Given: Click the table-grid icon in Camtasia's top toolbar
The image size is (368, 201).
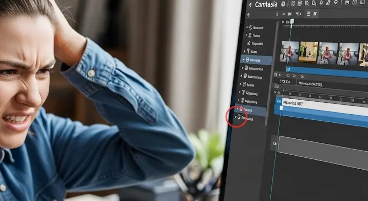Looking at the screenshot, I should (293, 3).
